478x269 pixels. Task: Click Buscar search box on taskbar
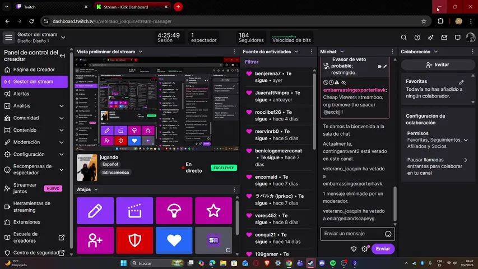157,263
